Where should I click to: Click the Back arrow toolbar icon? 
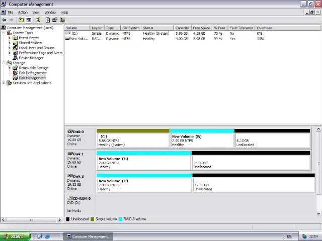click(x=4, y=20)
